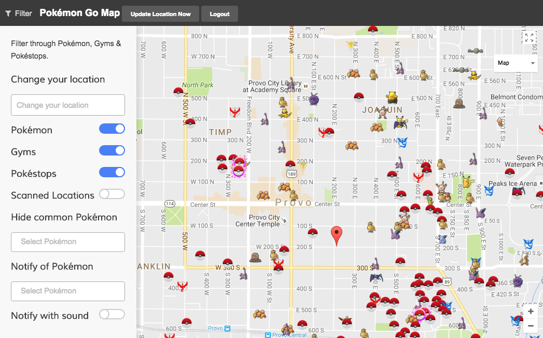Open the Notify of Pokémon selector

(68, 291)
